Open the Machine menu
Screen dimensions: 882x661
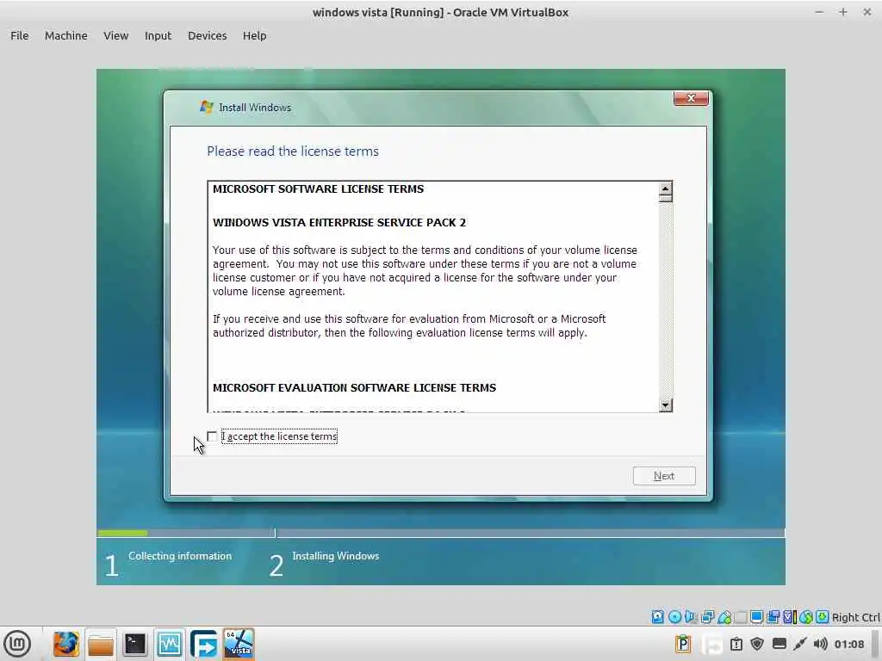[65, 35]
